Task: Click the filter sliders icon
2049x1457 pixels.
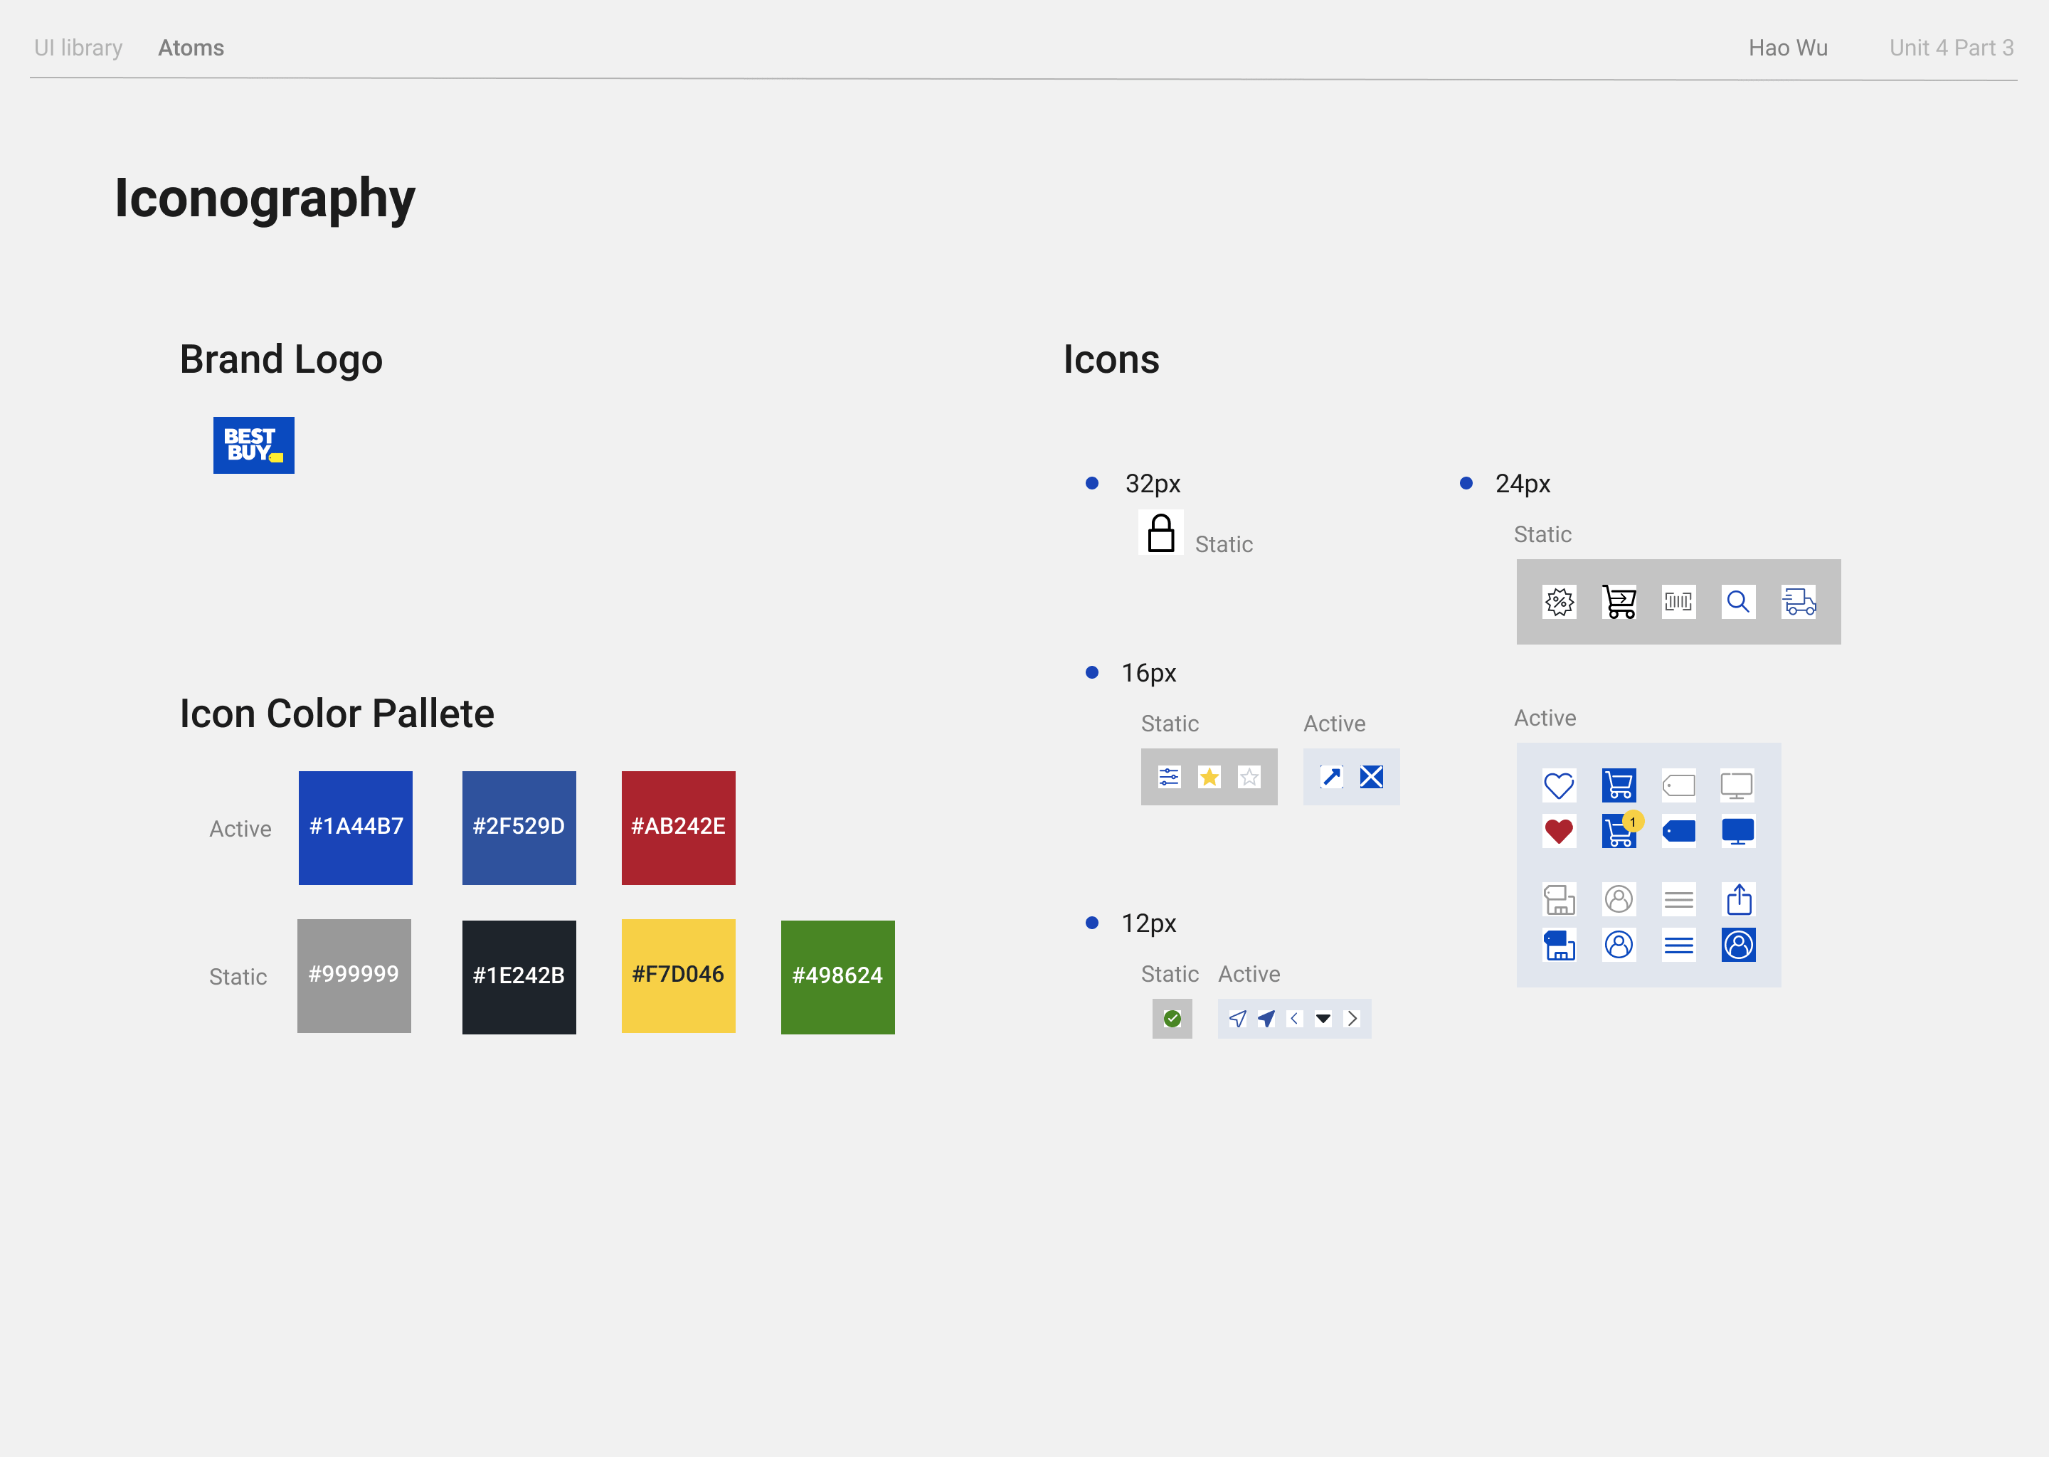Action: pos(1169,777)
